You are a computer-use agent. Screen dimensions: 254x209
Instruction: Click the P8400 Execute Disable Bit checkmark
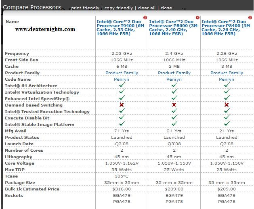tap(227, 117)
